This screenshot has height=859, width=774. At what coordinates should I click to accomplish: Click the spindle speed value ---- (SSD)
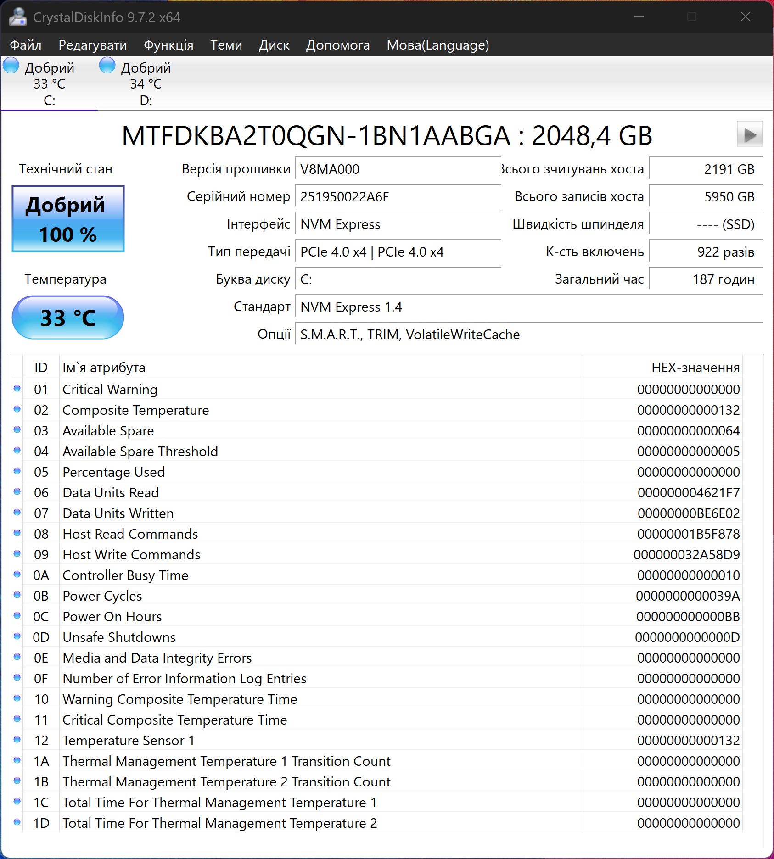click(706, 224)
